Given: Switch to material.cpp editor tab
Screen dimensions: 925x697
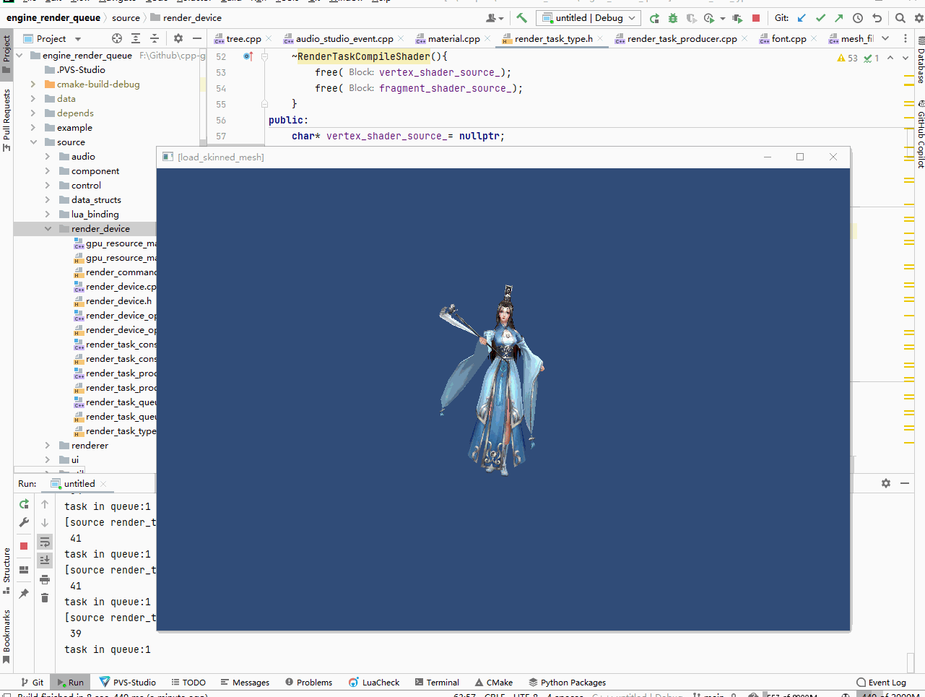Looking at the screenshot, I should click(453, 39).
